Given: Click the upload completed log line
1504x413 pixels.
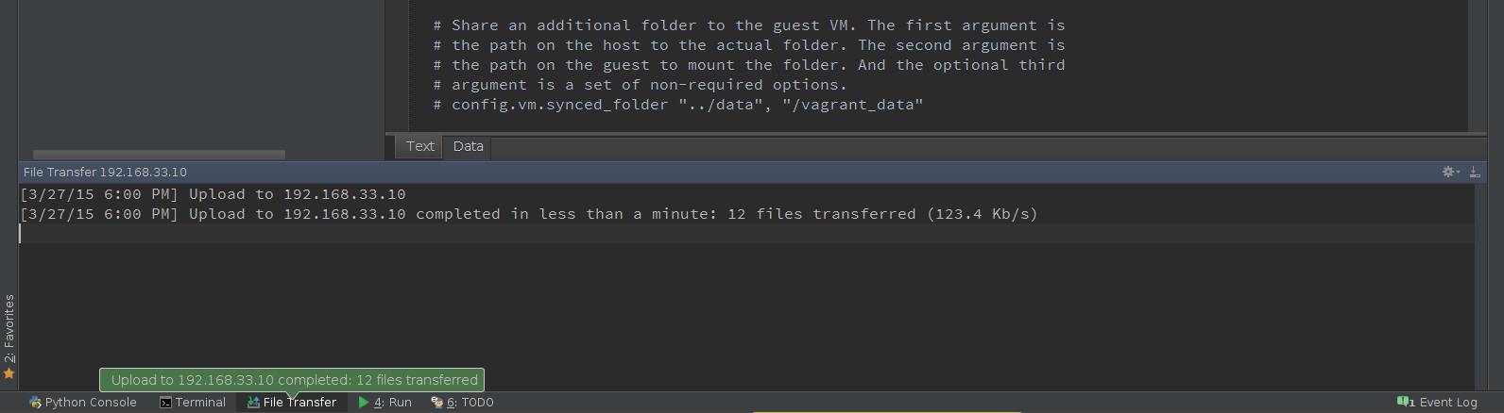Looking at the screenshot, I should click(x=529, y=214).
